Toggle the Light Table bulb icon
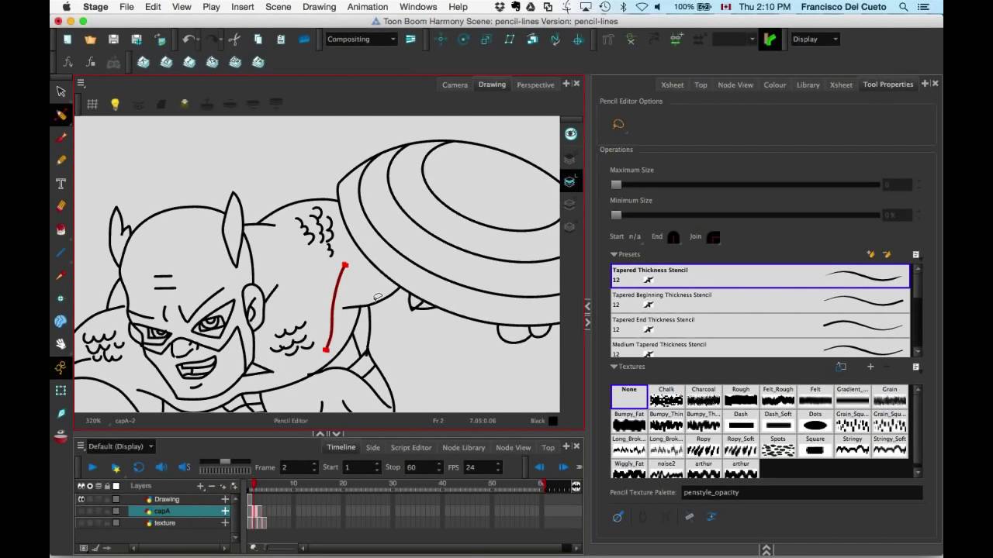The width and height of the screenshot is (993, 558). pos(115,104)
